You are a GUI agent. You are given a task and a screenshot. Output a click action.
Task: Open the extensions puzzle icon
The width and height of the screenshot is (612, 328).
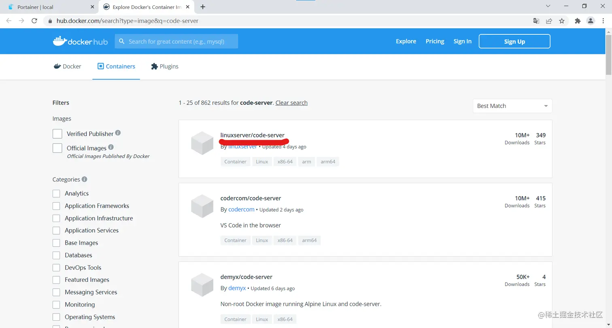point(578,21)
